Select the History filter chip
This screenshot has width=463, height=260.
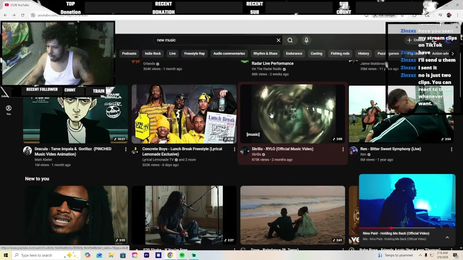click(x=364, y=53)
